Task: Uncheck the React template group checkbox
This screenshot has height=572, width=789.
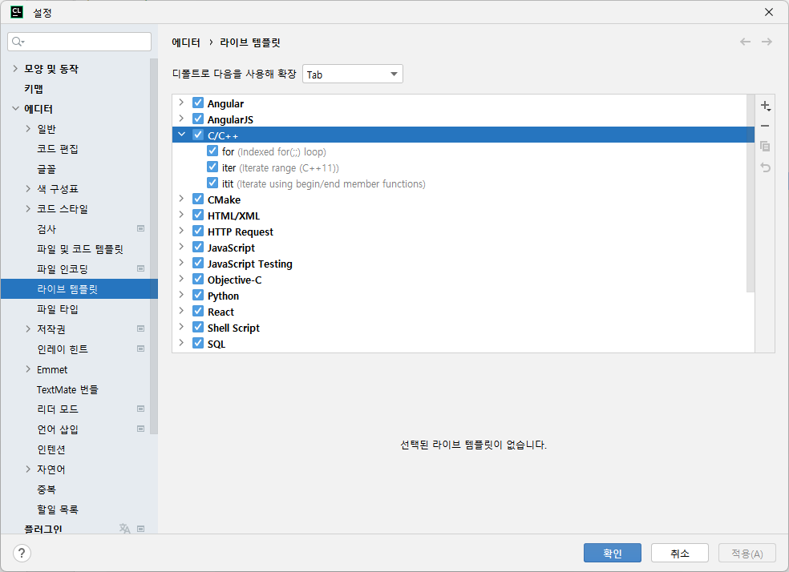Action: pos(198,311)
